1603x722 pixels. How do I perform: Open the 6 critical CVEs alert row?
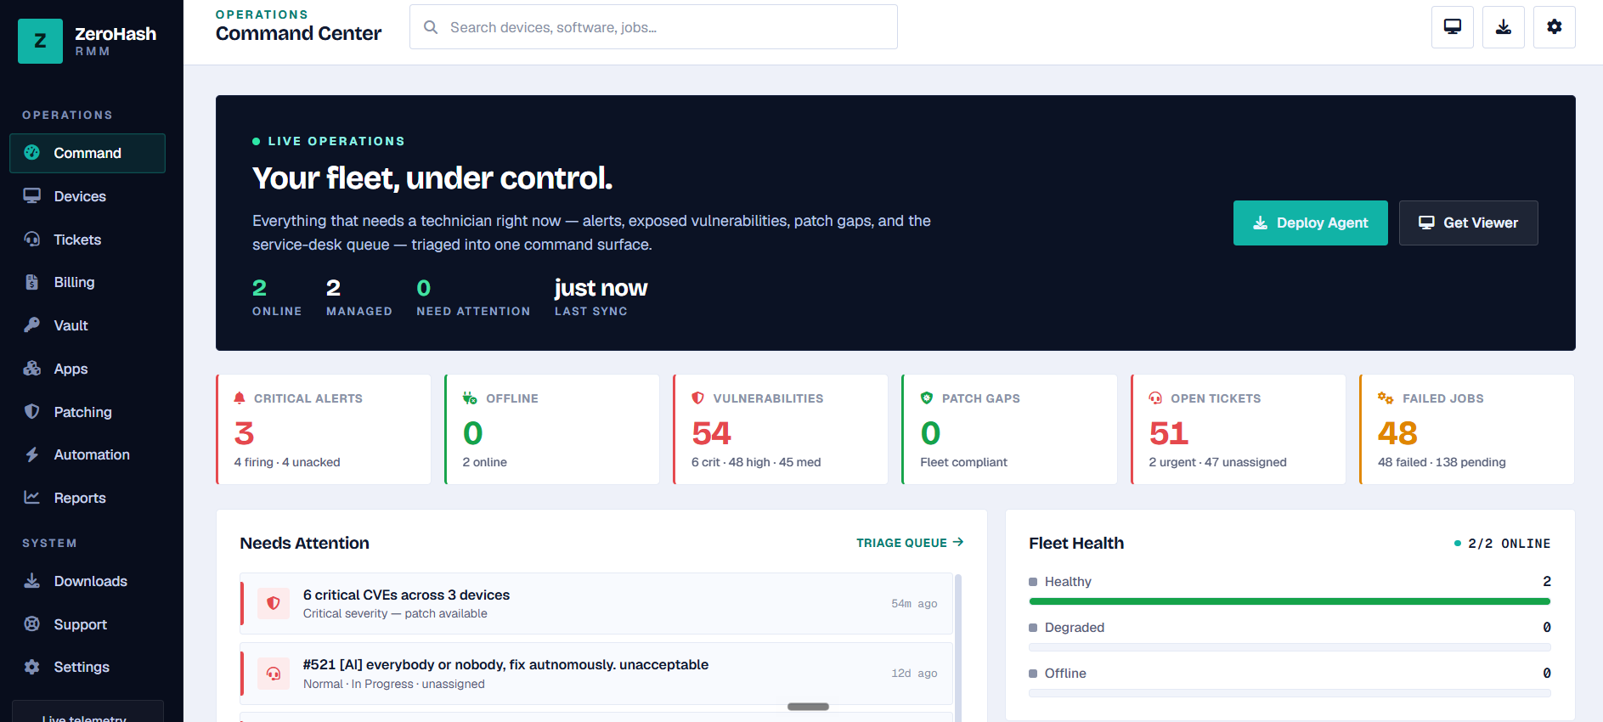[x=596, y=604]
